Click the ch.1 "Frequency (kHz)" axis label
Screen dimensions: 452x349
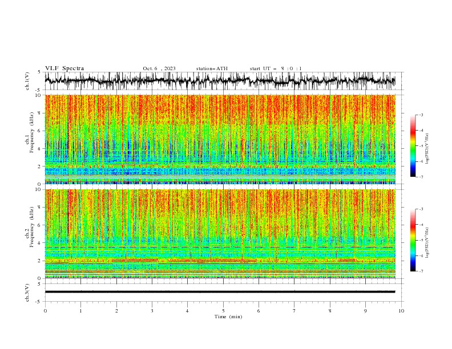tap(31, 132)
